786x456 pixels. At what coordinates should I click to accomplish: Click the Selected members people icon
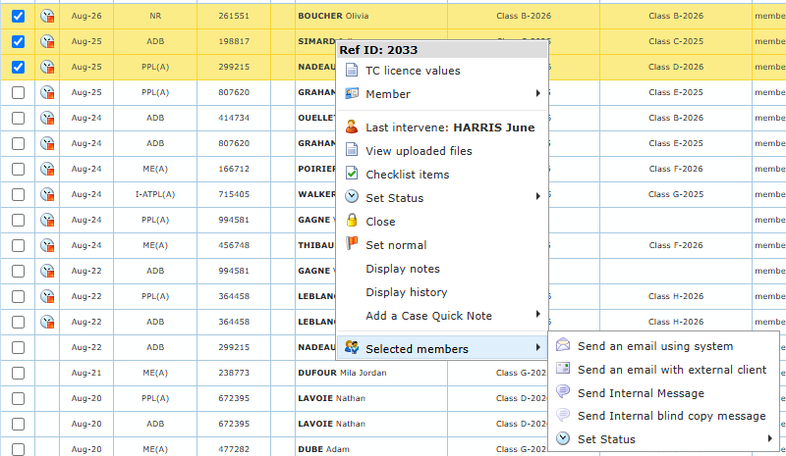352,347
